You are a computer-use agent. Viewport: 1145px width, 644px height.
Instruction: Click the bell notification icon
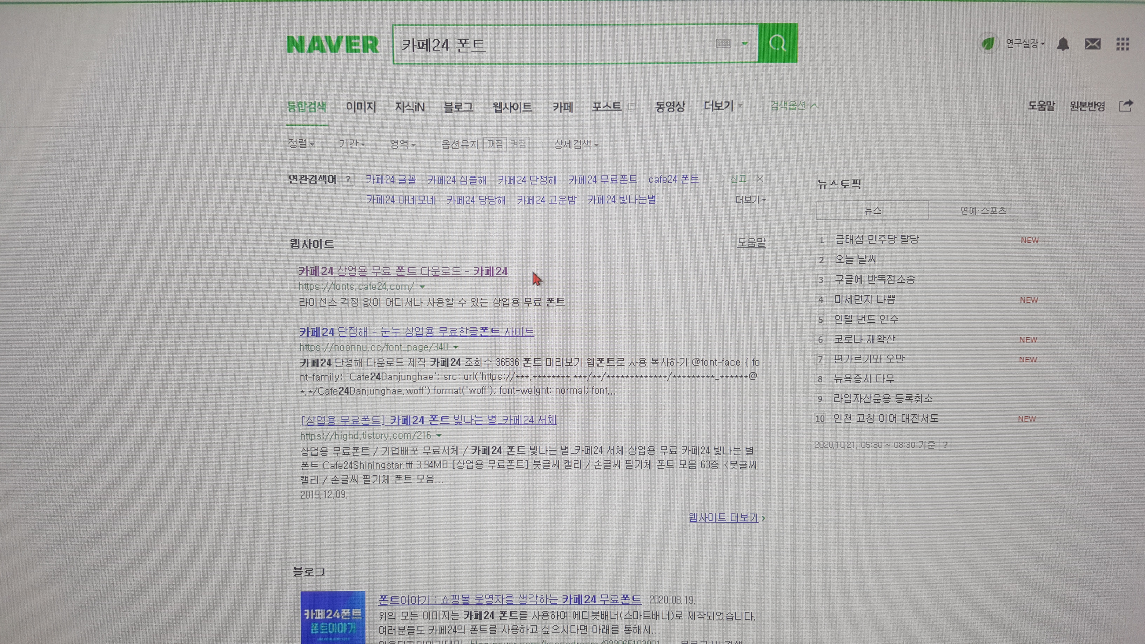point(1064,43)
